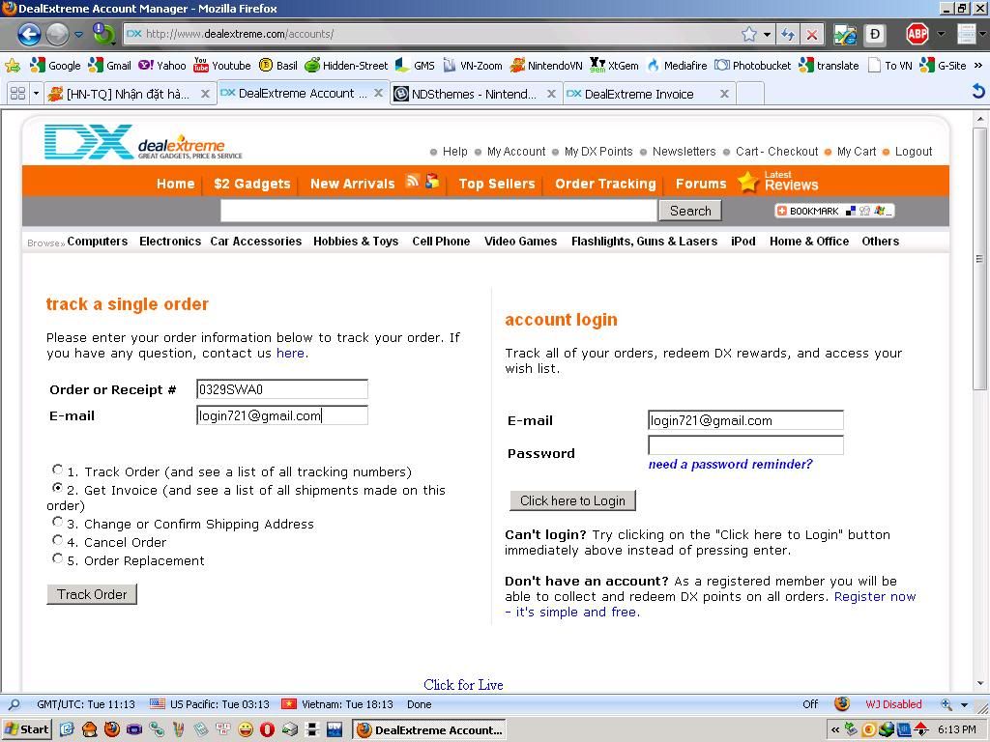Open the Windows Start menu
The width and height of the screenshot is (990, 742).
26,730
